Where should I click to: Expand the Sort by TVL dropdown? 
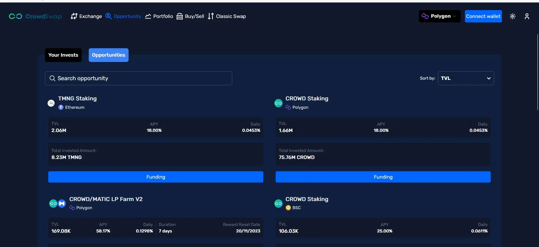[x=466, y=78]
